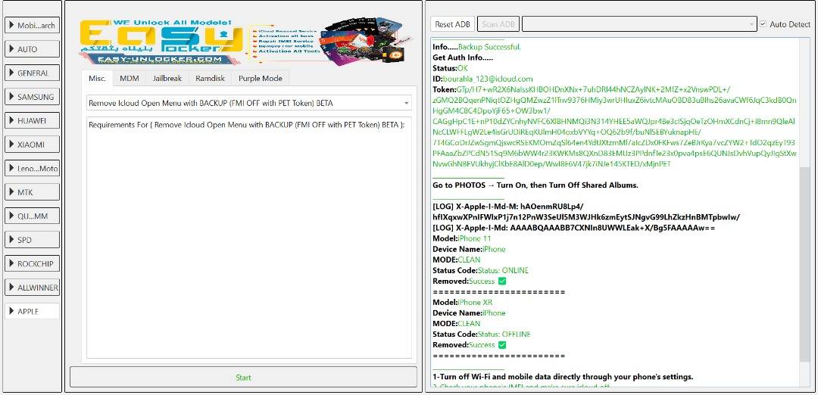Open the ROCKCHIP sidebar category

pyautogui.click(x=33, y=263)
